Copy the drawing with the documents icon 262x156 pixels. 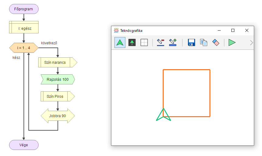click(203, 42)
